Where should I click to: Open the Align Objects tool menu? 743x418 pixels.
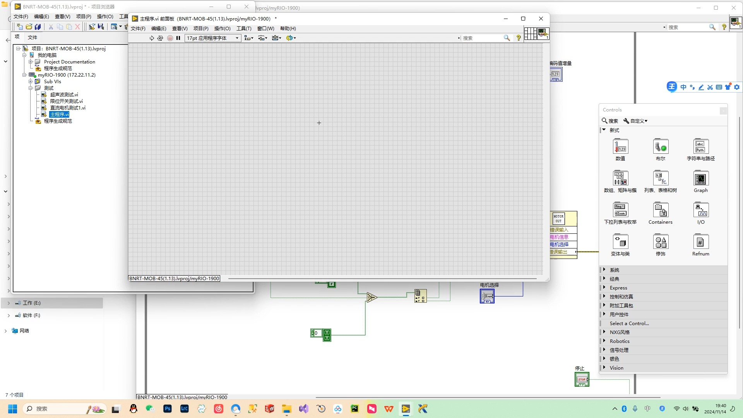tap(248, 38)
